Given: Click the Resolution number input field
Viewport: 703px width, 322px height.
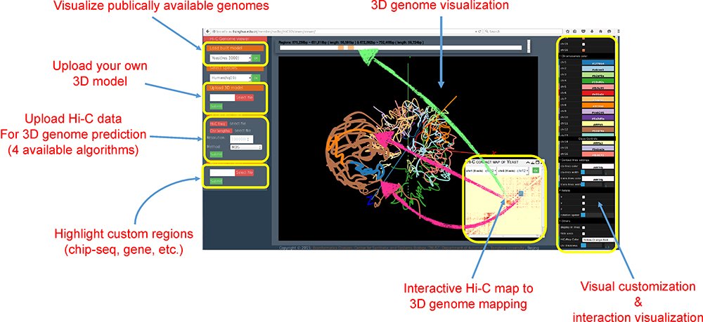Looking at the screenshot, I should point(243,138).
